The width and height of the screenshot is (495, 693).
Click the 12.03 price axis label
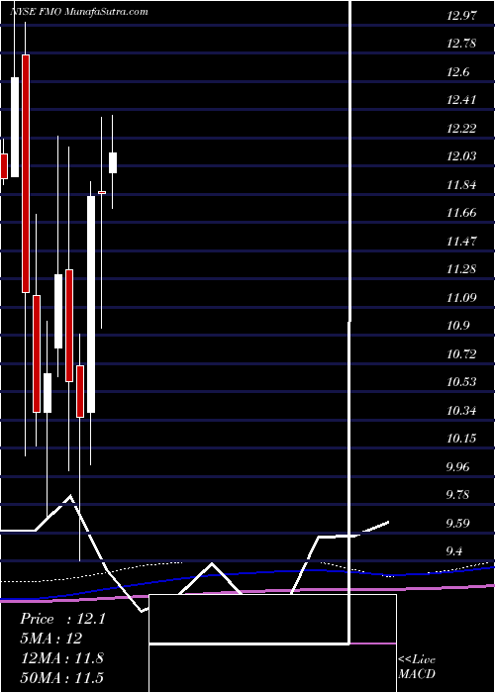[x=462, y=156]
